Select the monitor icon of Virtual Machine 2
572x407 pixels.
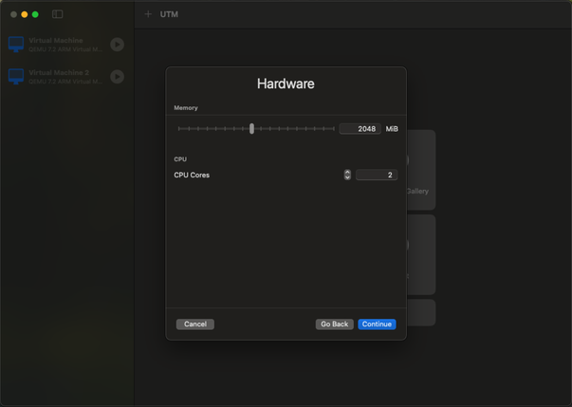coord(16,77)
